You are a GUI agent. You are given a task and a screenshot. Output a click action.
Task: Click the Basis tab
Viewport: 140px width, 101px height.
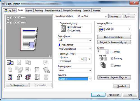tap(20, 10)
